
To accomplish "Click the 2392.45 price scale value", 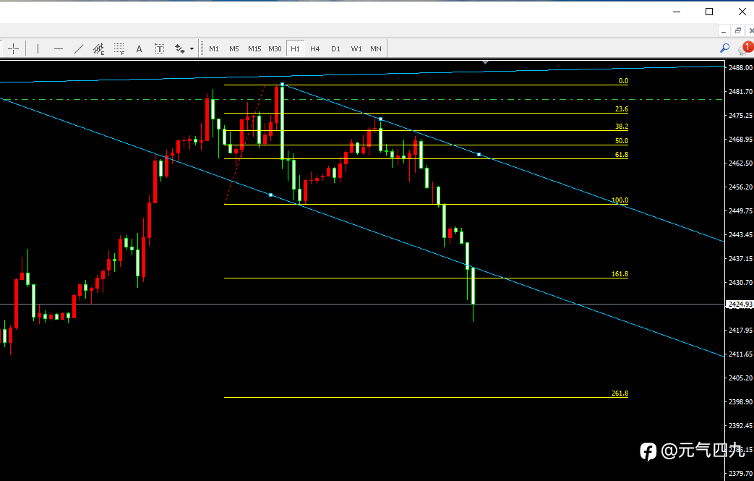I will tap(740, 426).
